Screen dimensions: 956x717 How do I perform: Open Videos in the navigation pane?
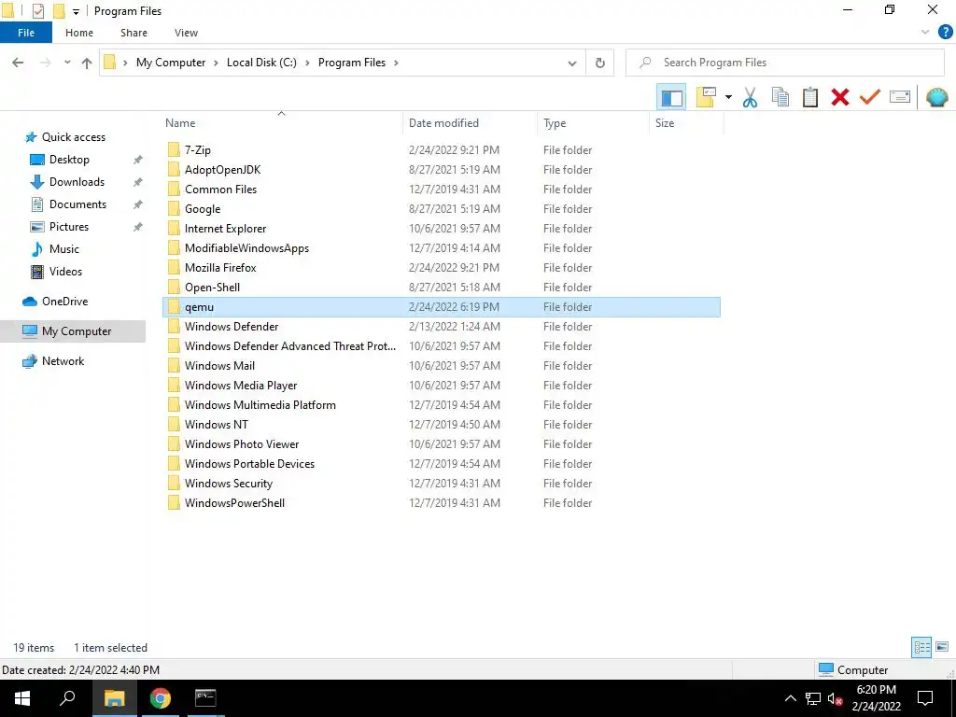(x=65, y=272)
